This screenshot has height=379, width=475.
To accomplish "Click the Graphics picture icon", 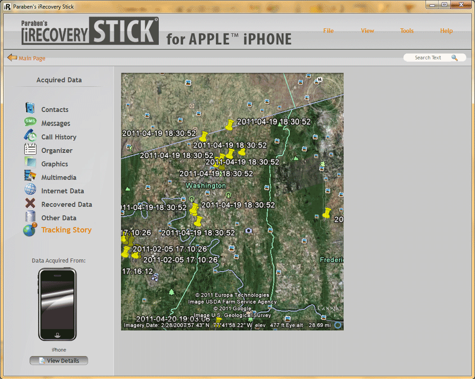I will click(30, 162).
